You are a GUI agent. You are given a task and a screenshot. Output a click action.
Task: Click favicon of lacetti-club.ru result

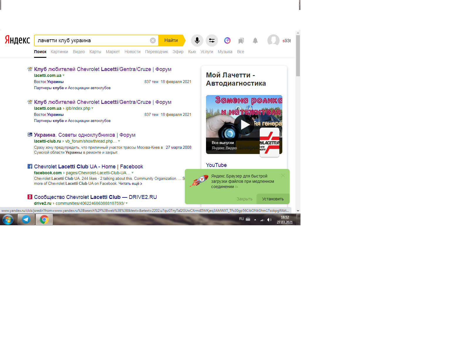tap(30, 135)
